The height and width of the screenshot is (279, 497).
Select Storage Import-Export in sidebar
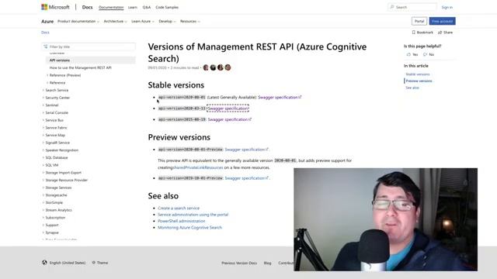pyautogui.click(x=64, y=173)
